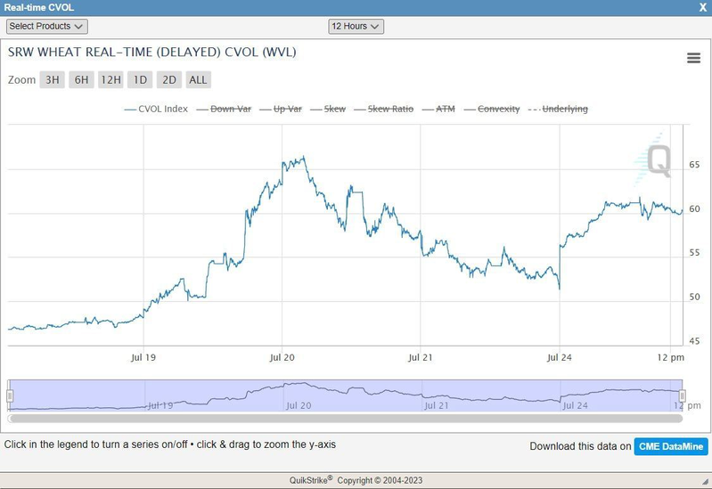Set zoom to 3H

[x=53, y=80]
